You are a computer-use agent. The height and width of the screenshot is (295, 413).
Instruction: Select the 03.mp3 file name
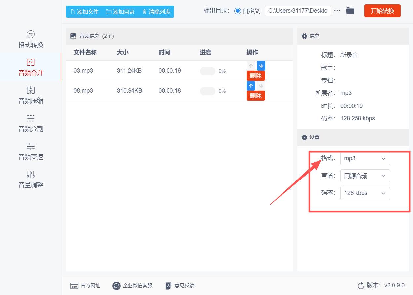[83, 71]
